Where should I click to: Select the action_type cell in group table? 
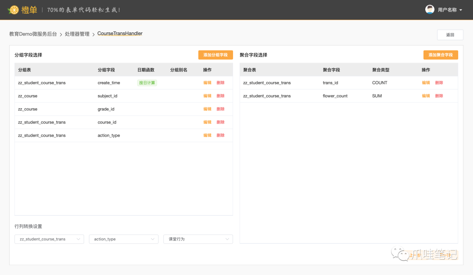(x=109, y=135)
